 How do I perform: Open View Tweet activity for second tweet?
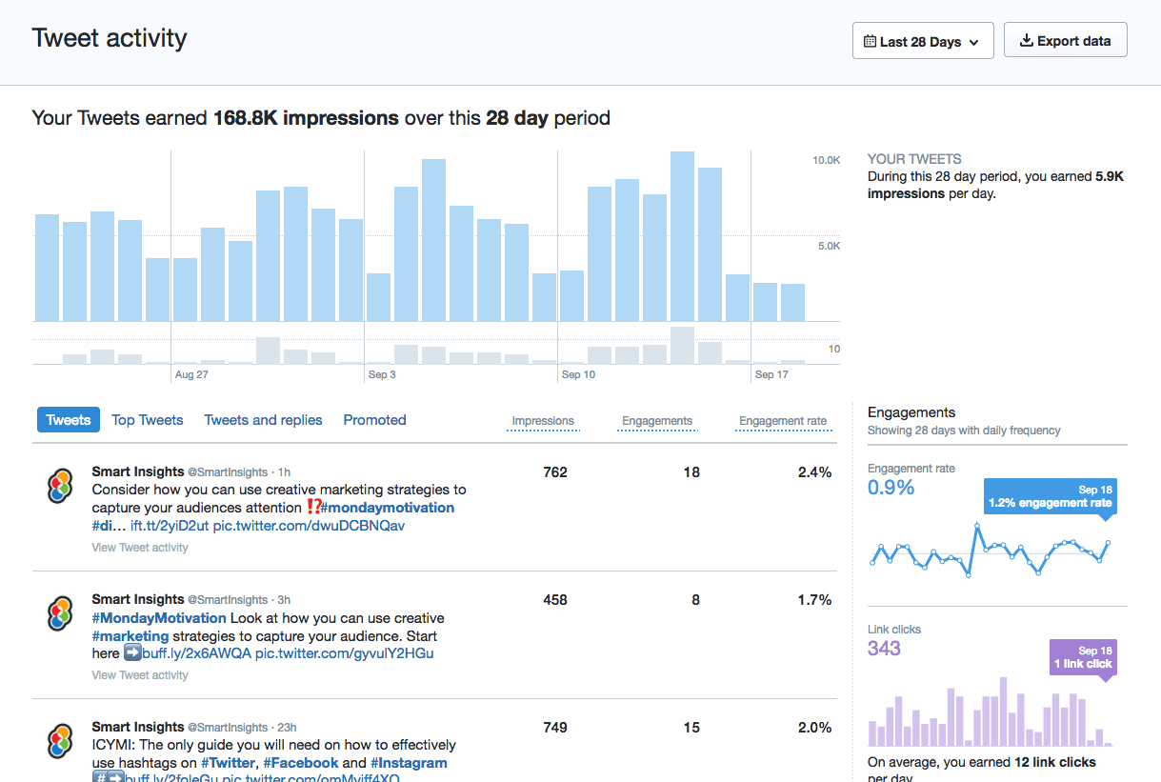click(140, 675)
